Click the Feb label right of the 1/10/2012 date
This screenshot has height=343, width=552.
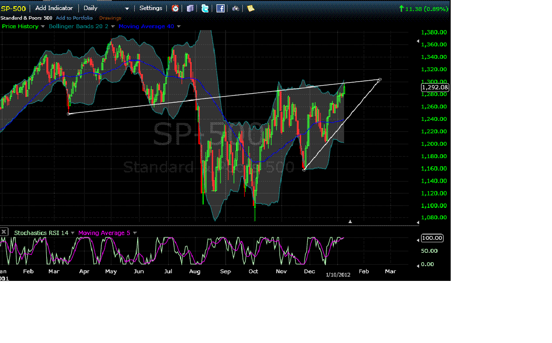[x=364, y=272]
